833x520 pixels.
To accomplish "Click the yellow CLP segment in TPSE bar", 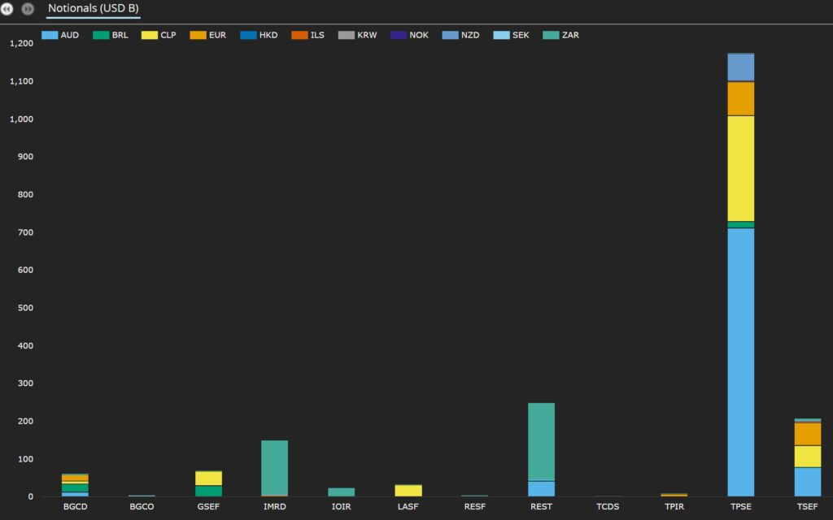I will (x=740, y=168).
